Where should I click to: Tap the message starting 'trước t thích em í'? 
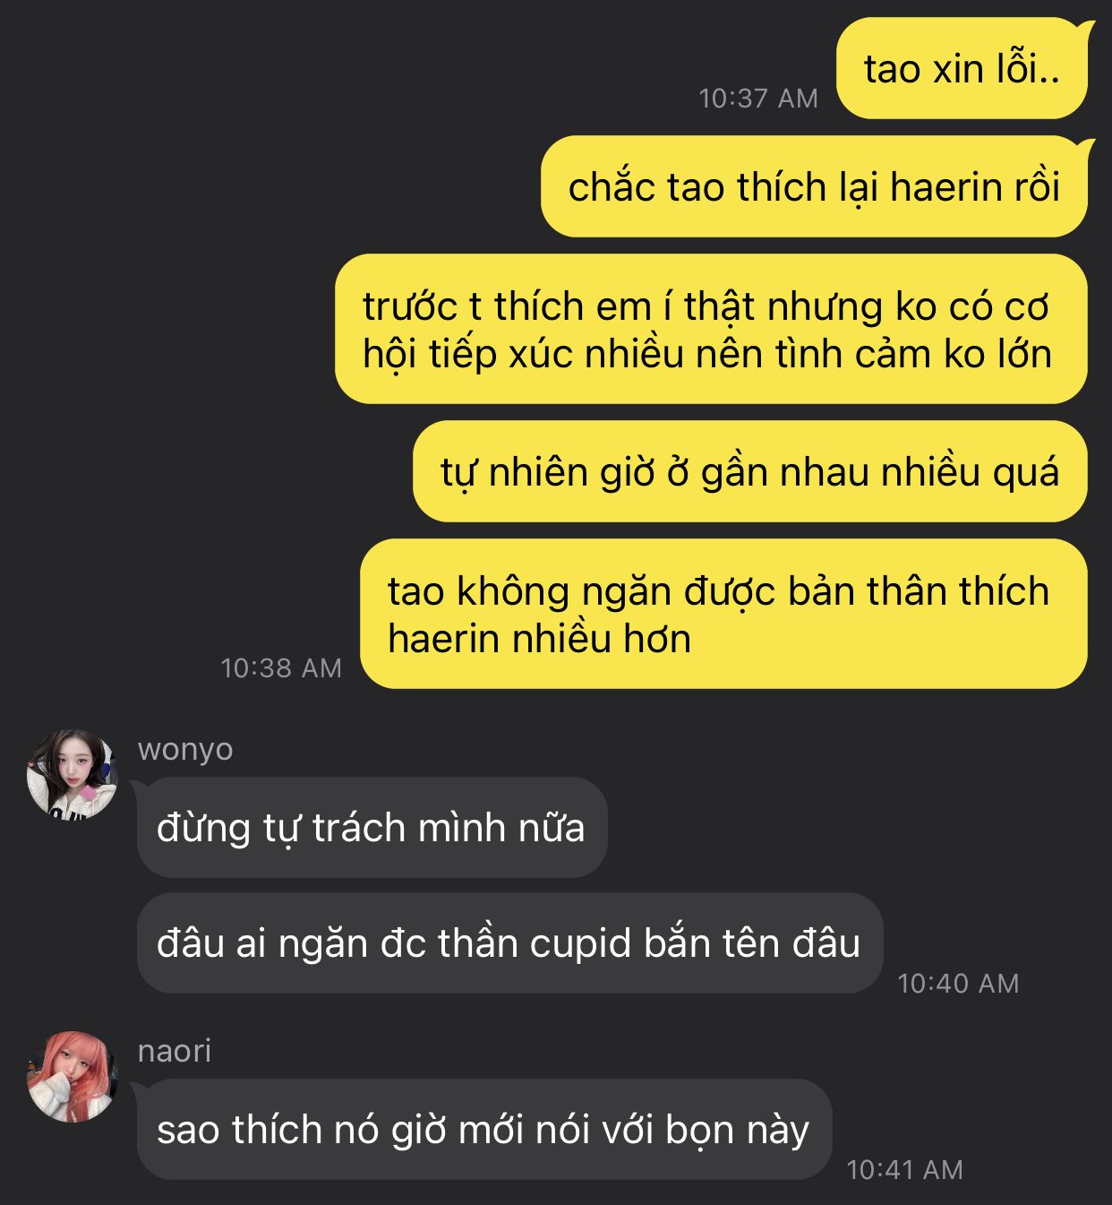(x=711, y=329)
